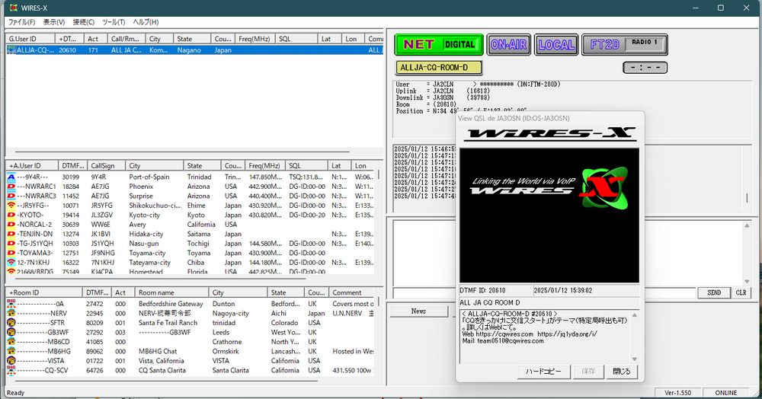Click the LOCAL indicator button
The width and height of the screenshot is (762, 399).
pos(556,44)
